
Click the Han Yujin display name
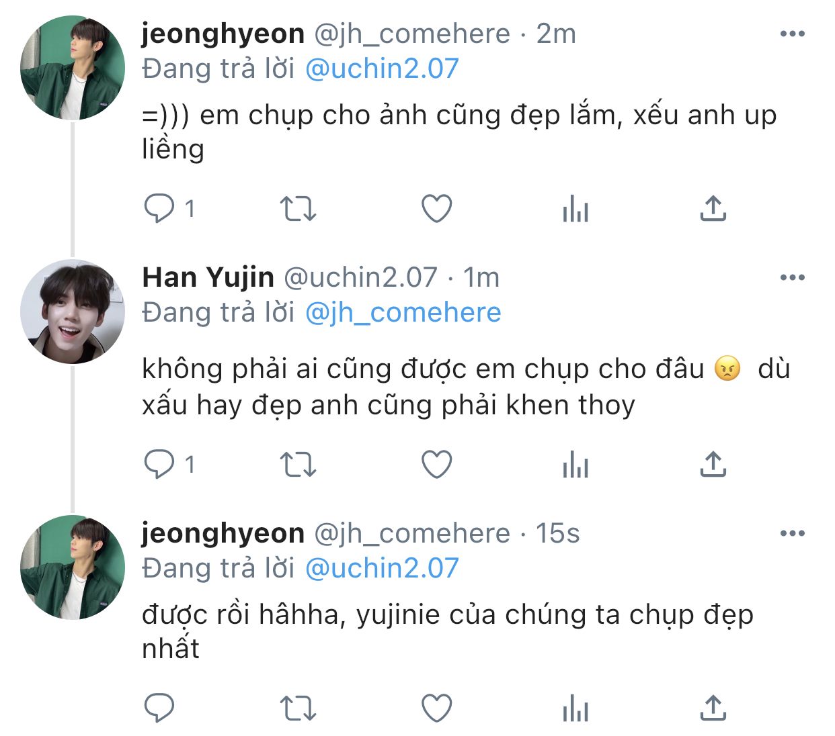tap(208, 277)
